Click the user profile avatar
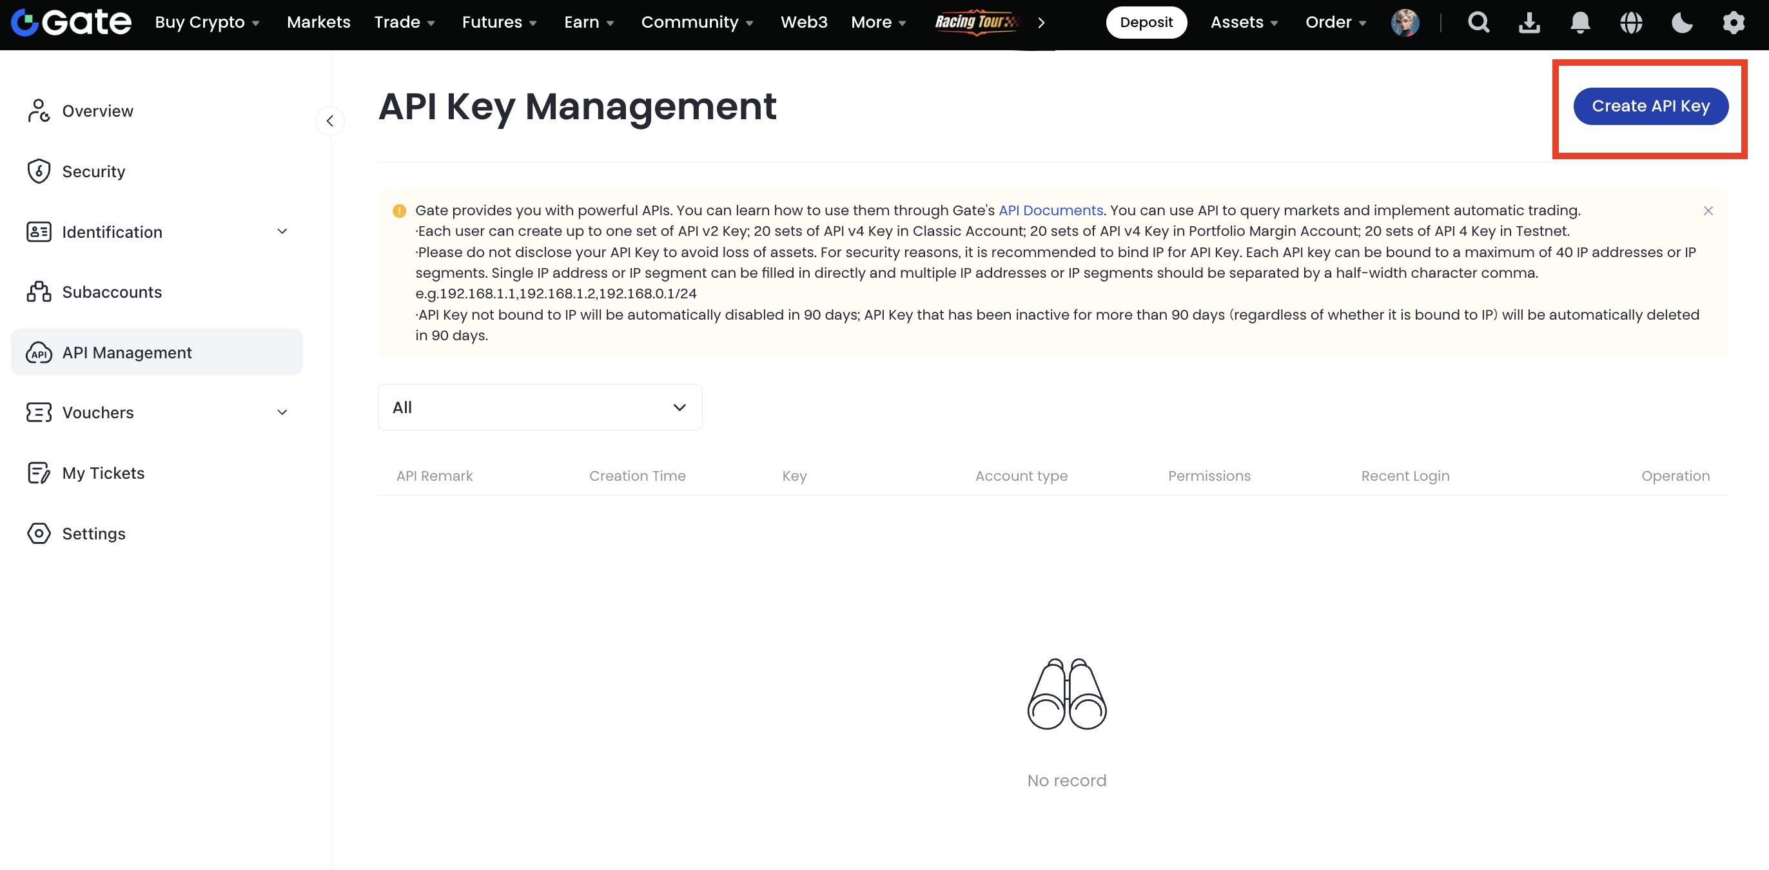Viewport: 1769px width, 870px height. (x=1404, y=23)
